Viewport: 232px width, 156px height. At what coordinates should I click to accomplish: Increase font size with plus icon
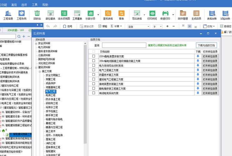pyautogui.click(x=167, y=26)
